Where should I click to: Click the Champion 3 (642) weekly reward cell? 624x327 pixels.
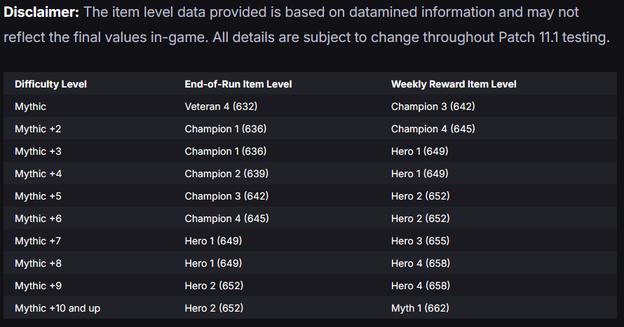pos(433,106)
